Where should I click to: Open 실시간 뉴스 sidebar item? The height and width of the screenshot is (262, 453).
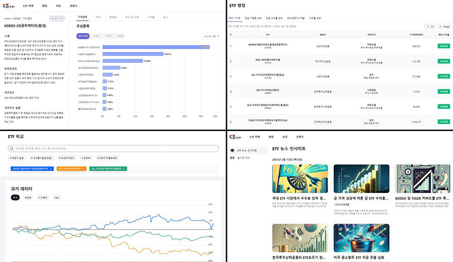tap(244, 158)
